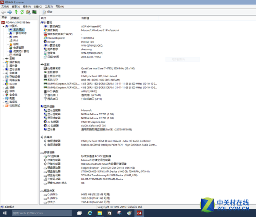Go forward with the blue right arrow
Screen dimensions: 256x217
click(10, 12)
